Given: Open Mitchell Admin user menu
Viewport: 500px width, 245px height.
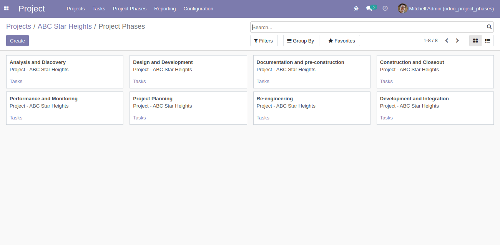Looking at the screenshot, I should click(x=446, y=8).
